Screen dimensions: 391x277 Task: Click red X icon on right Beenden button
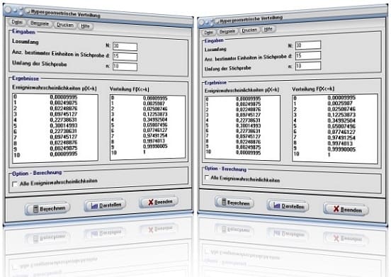tap(336, 209)
